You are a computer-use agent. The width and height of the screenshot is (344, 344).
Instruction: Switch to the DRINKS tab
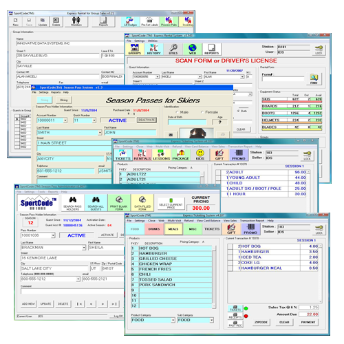tap(154, 229)
